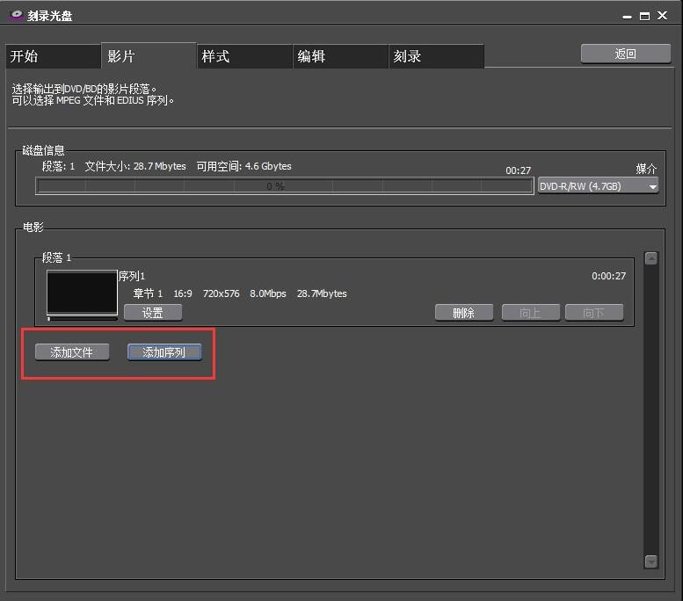The width and height of the screenshot is (683, 601).
Task: Click the 8.0Mbps bitrate value
Action: [268, 293]
